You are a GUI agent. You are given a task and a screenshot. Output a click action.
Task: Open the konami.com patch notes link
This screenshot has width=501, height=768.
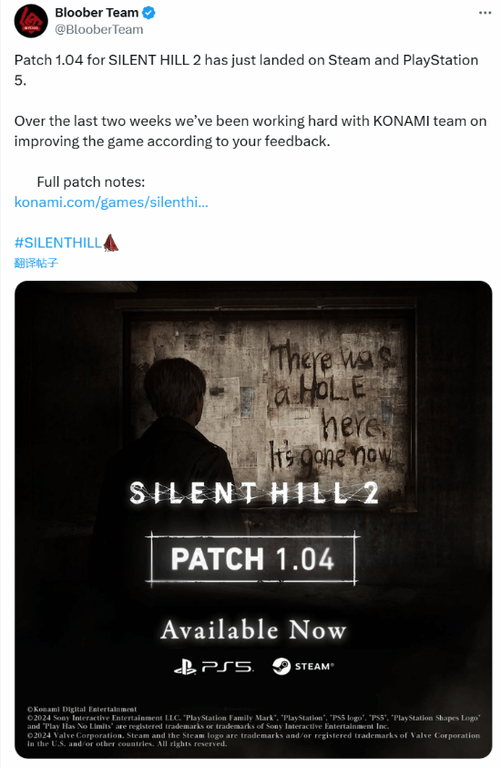pos(111,202)
